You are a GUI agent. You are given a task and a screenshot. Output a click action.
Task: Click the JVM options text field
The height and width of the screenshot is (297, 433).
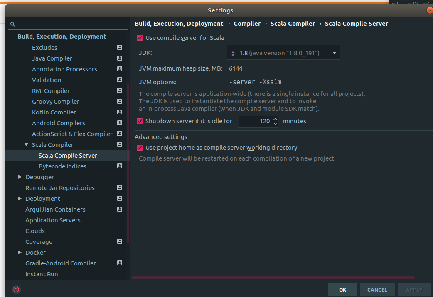(283, 82)
